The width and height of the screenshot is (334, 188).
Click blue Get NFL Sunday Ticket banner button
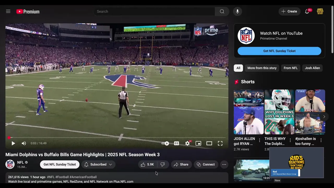click(279, 51)
